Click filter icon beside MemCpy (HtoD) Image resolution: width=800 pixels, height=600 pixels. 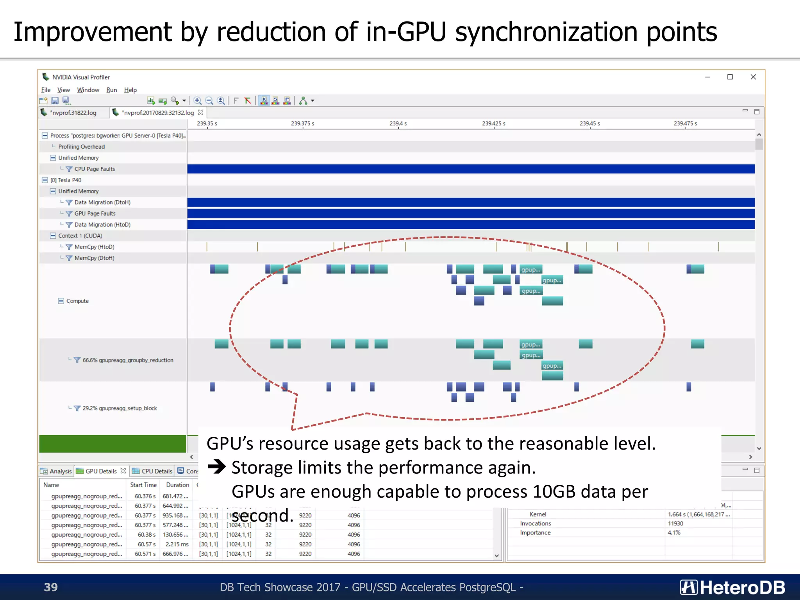pyautogui.click(x=69, y=247)
